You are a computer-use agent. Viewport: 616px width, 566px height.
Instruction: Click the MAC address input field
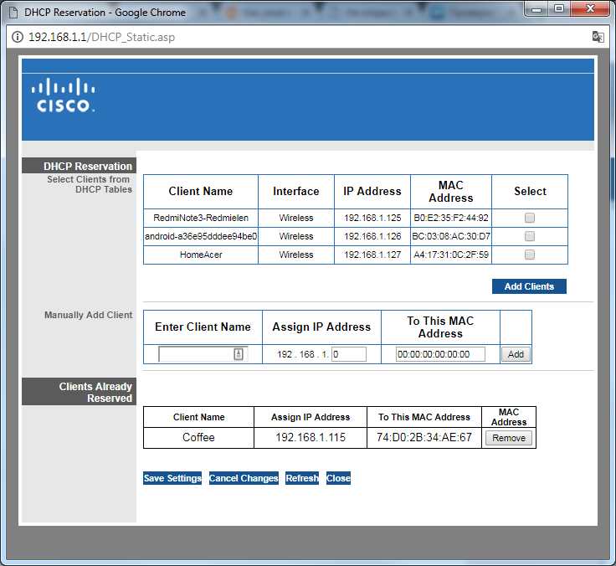(x=440, y=354)
